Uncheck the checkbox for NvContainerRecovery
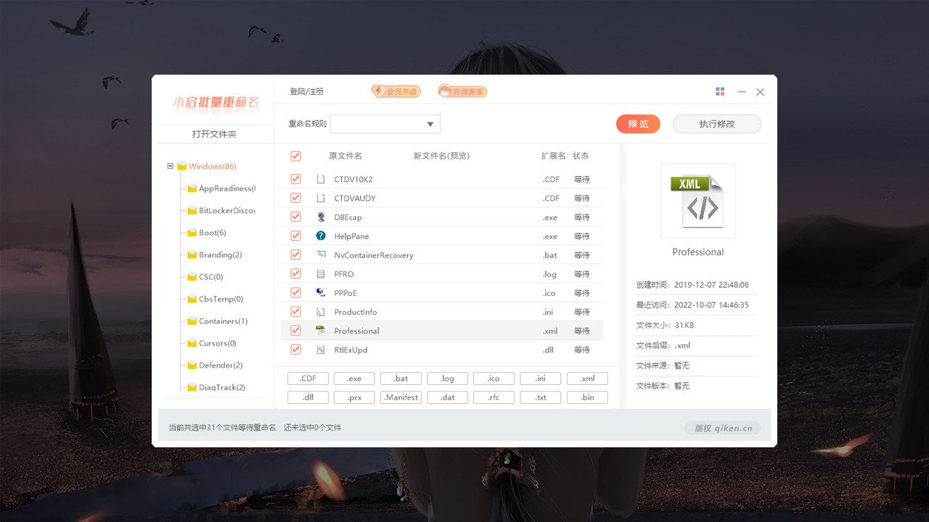Image resolution: width=929 pixels, height=522 pixels. point(295,254)
